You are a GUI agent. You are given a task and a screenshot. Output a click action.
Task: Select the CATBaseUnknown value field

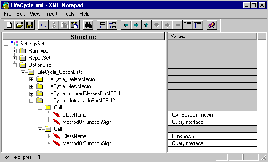pyautogui.click(x=213, y=115)
